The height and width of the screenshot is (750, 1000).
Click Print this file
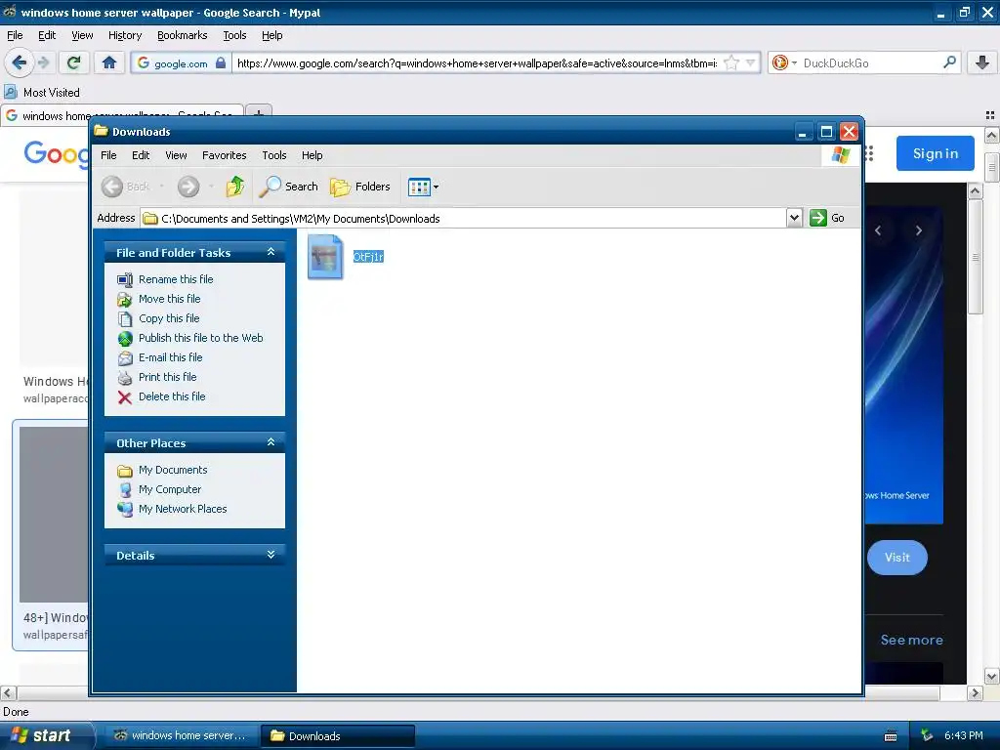coord(167,377)
